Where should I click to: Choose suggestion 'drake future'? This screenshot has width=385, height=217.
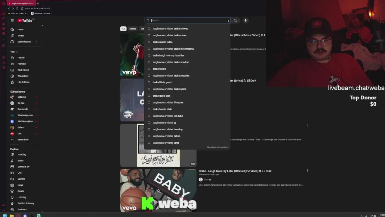187,69
